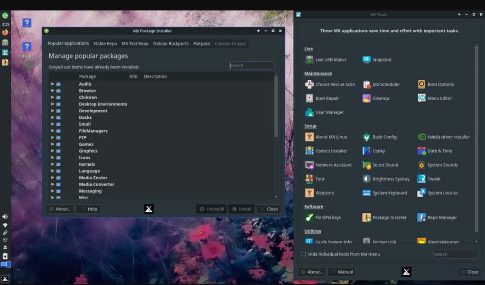Open the Debian Backports tab

coord(170,43)
